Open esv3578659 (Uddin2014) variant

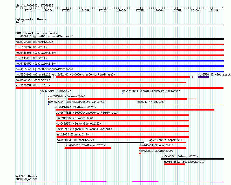[33, 85]
